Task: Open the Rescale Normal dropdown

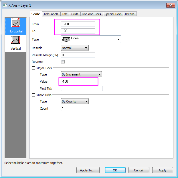Action: pos(75,48)
